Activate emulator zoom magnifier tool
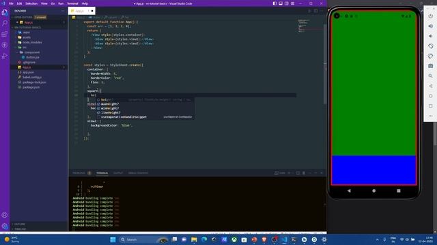Viewport: 437px width, 245px height. [431, 76]
